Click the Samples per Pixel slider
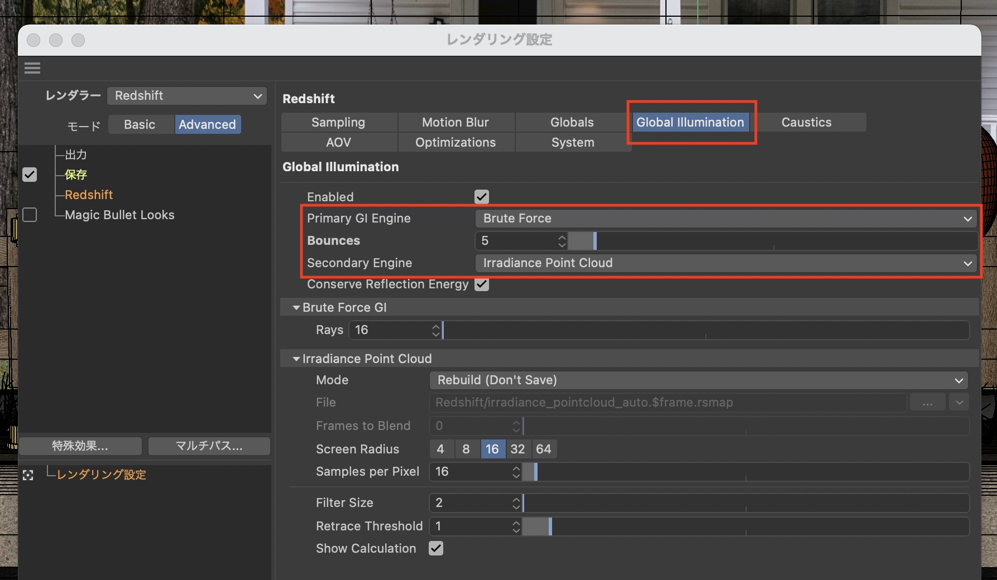997x580 pixels. (x=745, y=472)
